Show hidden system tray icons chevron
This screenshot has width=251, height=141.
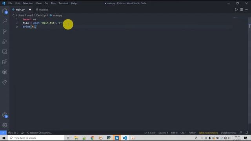click(202, 138)
